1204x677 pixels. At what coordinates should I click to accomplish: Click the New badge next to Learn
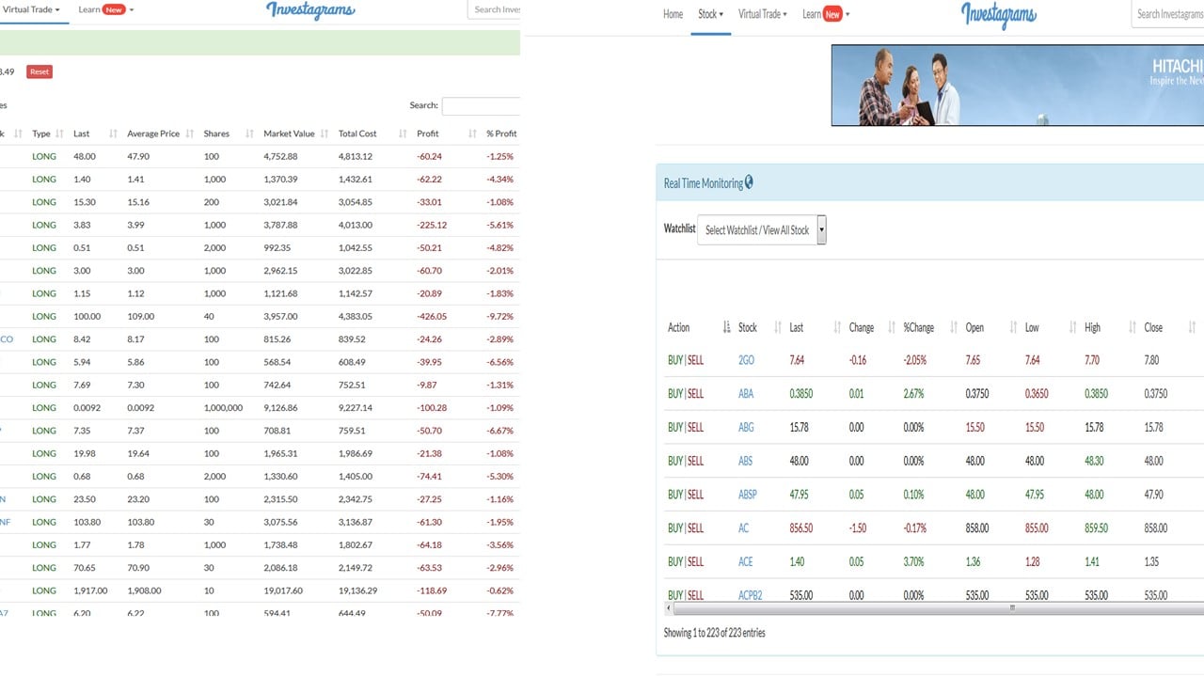(835, 14)
